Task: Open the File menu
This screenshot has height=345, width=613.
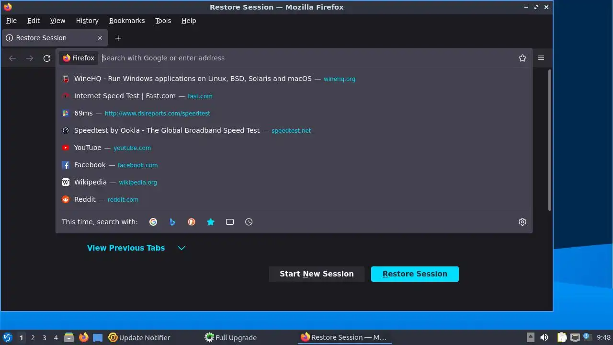Action: [11, 21]
